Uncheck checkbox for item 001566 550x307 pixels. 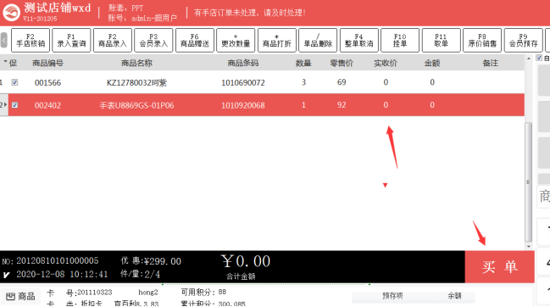tap(14, 82)
